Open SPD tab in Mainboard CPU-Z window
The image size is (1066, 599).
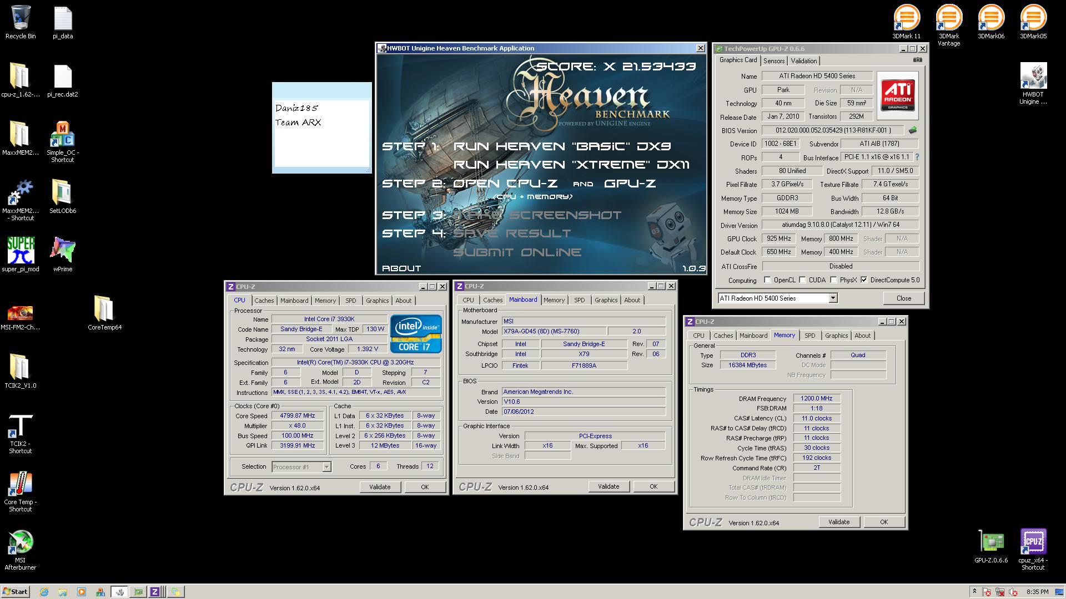pos(580,300)
